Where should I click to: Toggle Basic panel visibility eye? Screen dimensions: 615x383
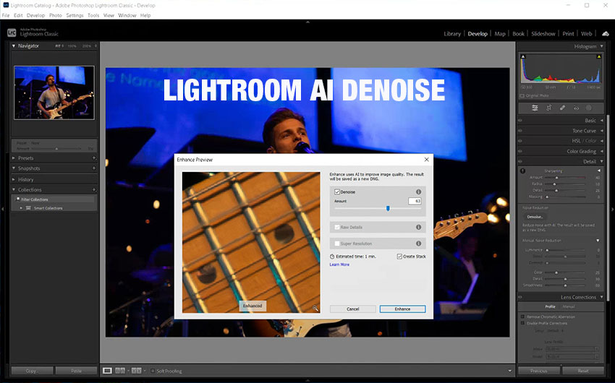[520, 121]
